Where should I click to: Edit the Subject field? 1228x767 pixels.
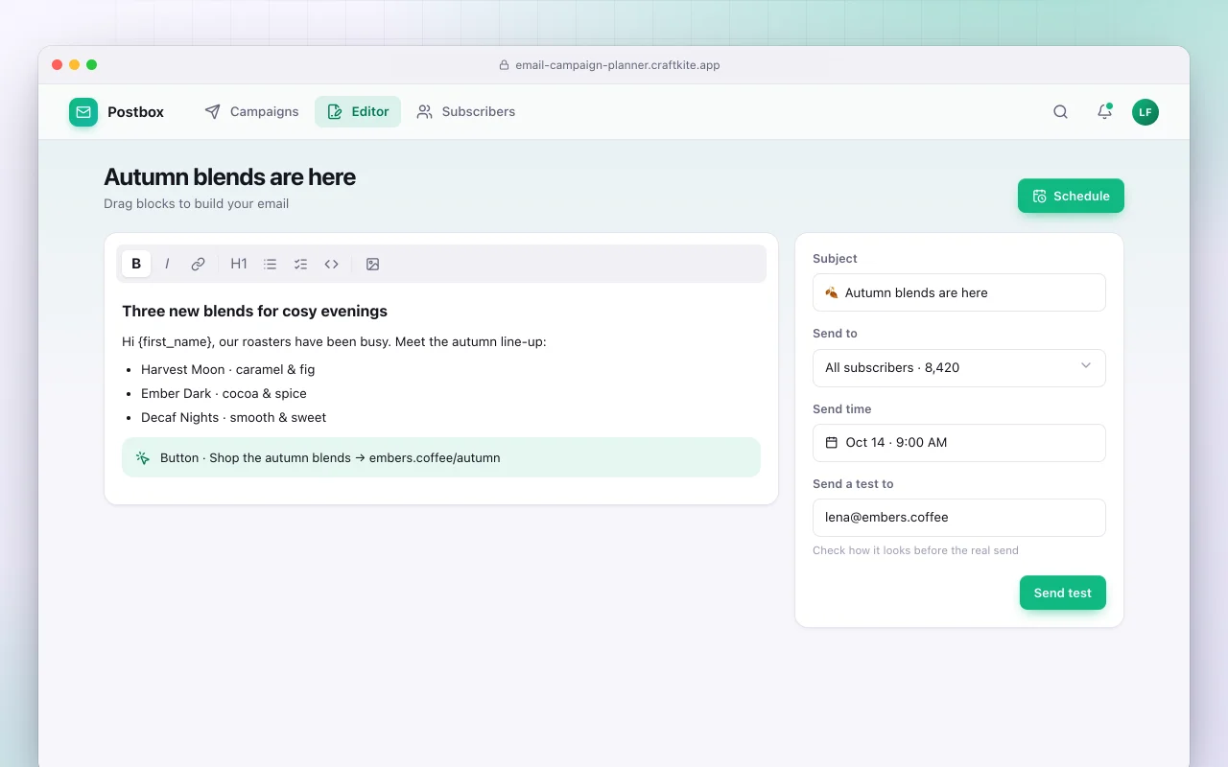[959, 292]
